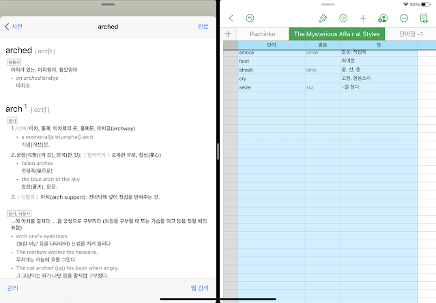Tap the Numbers window top grabber
436x303 pixels.
click(x=328, y=5)
